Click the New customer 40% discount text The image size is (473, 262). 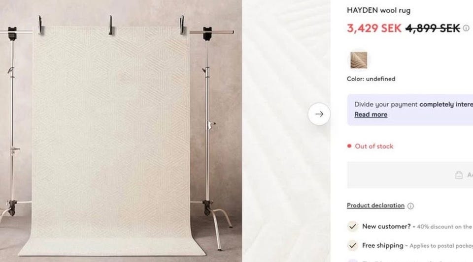click(x=417, y=227)
